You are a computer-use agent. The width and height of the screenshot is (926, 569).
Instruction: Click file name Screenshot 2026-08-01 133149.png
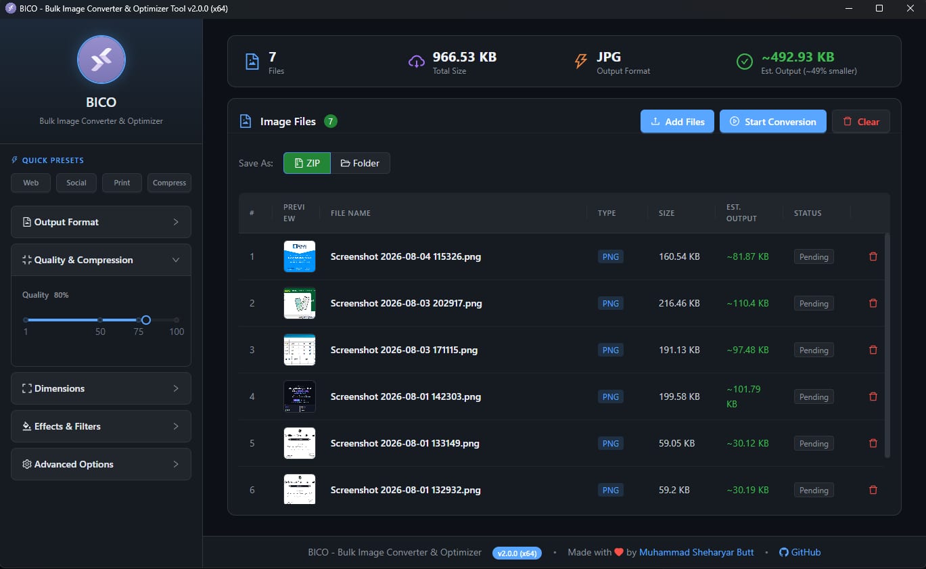405,443
